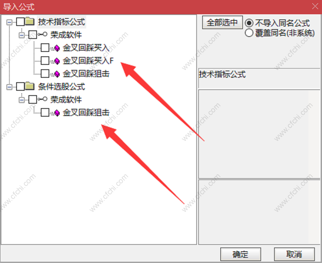Click the 技术指标公式 folder icon
Image resolution: width=322 pixels, height=263 pixels.
30,21
